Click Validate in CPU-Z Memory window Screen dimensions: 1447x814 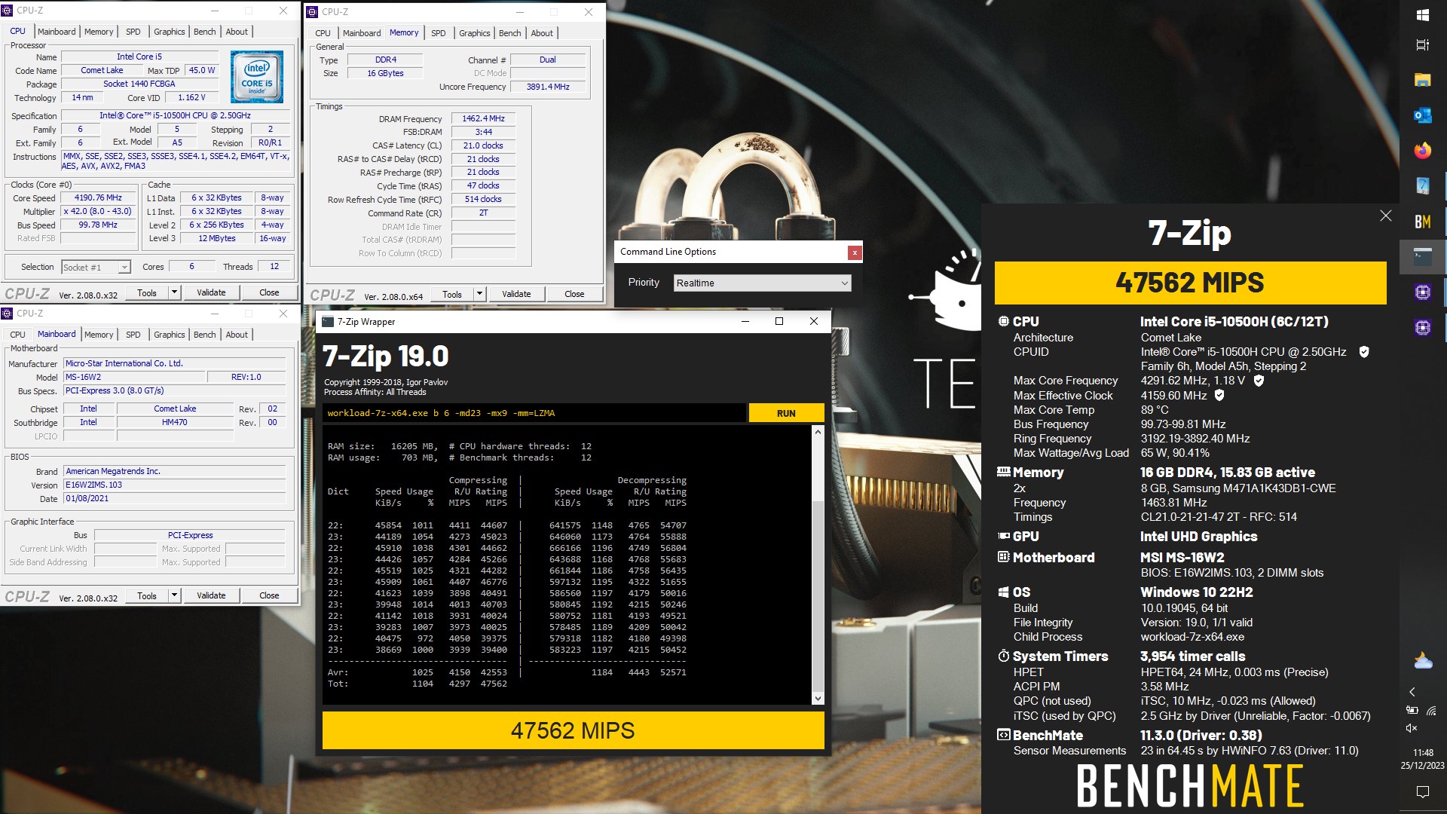[x=516, y=294]
